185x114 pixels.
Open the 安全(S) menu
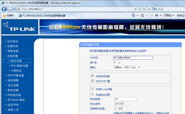pos(180,15)
